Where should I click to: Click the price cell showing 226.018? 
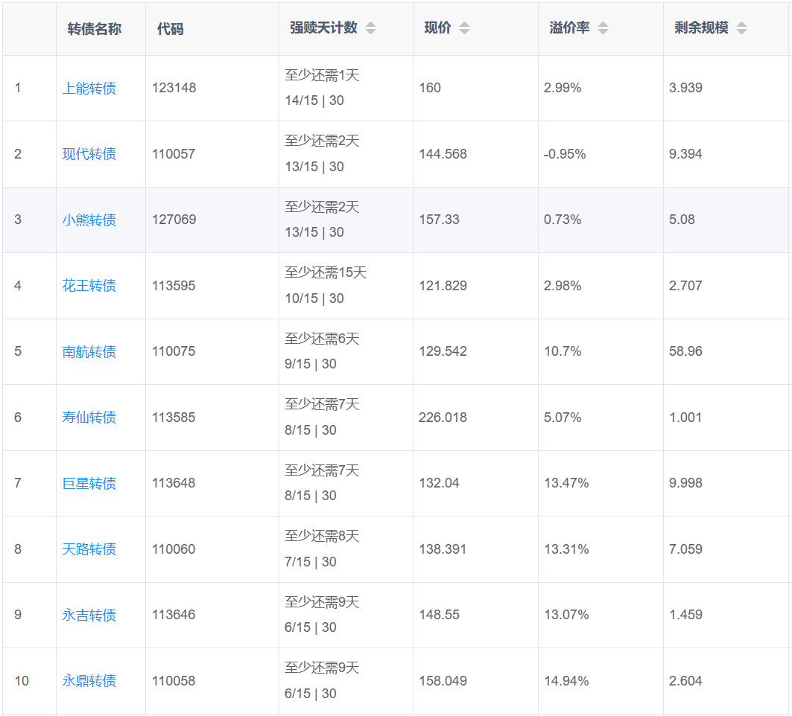click(x=443, y=418)
